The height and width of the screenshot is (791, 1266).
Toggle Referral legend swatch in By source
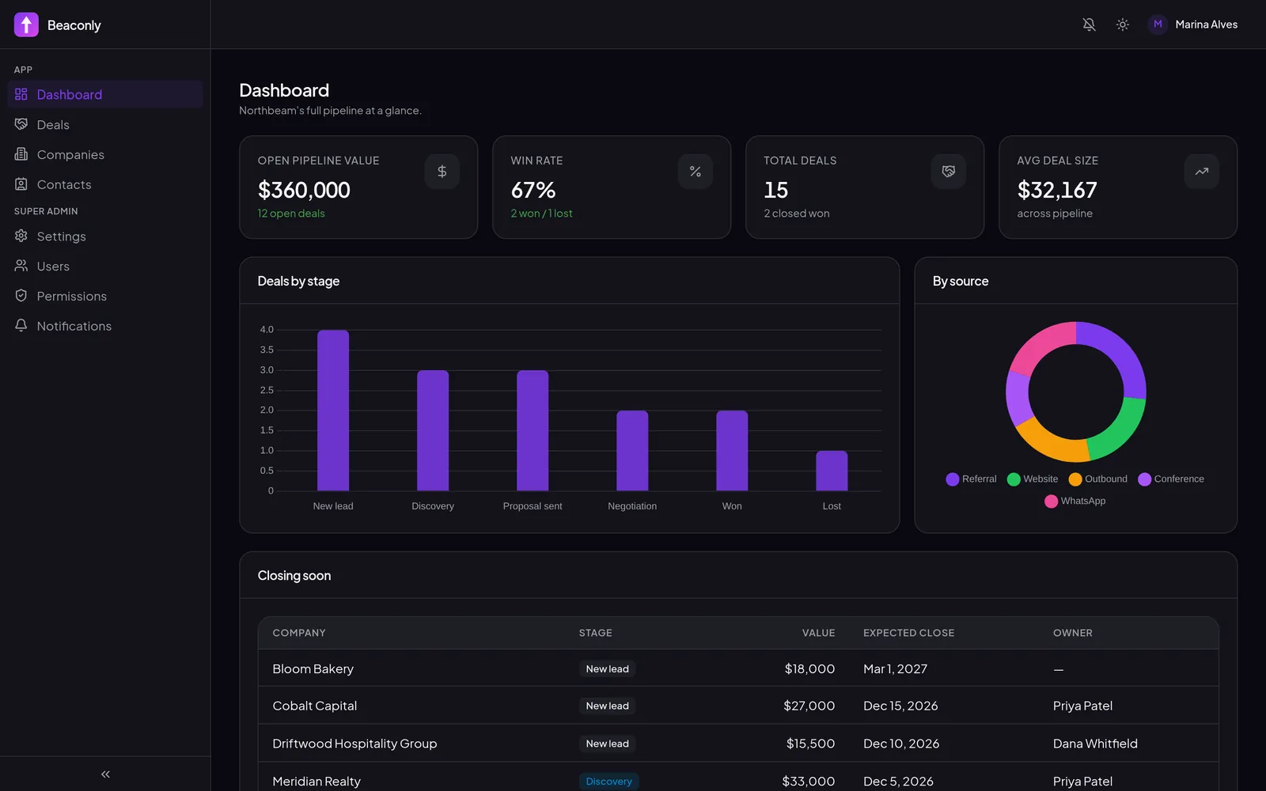[953, 479]
